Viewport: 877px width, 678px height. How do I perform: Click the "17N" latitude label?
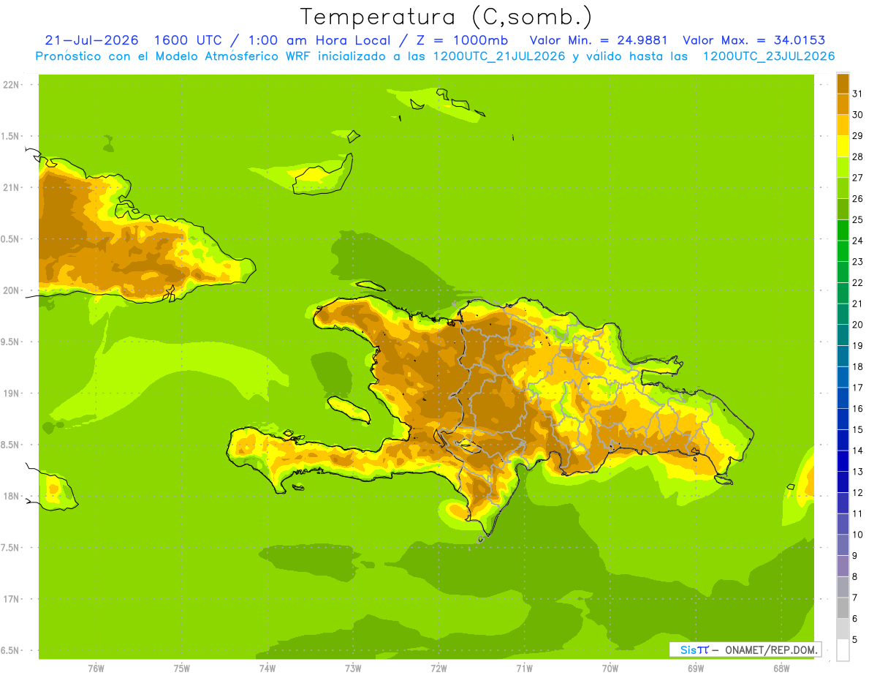click(x=12, y=599)
